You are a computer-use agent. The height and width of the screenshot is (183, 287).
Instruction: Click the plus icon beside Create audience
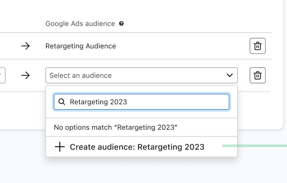click(x=59, y=147)
